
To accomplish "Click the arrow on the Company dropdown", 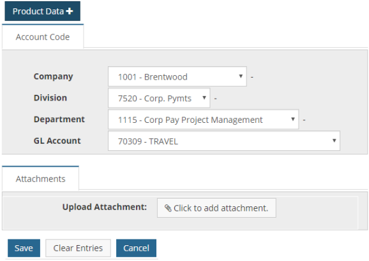I will click(241, 76).
